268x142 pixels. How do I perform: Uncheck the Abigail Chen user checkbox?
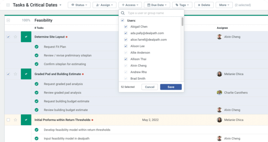(126, 27)
